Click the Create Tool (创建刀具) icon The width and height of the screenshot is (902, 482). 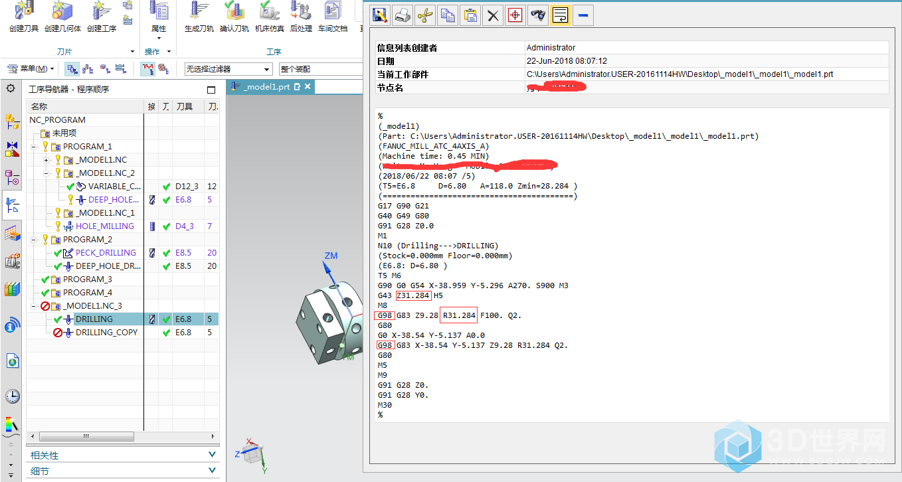tap(24, 10)
